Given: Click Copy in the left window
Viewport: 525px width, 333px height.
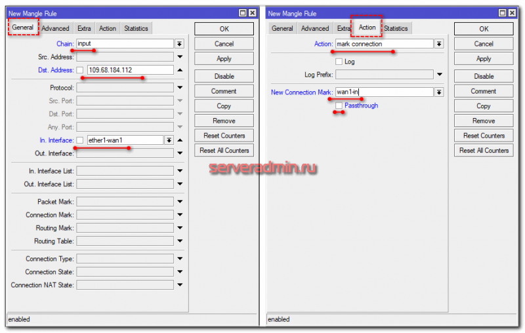Looking at the screenshot, I should pyautogui.click(x=224, y=106).
